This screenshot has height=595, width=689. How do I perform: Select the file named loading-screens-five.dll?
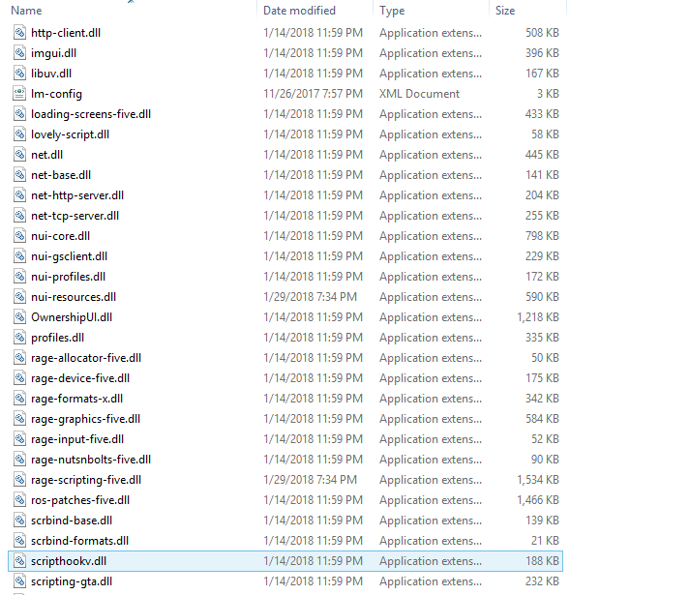[x=91, y=114]
